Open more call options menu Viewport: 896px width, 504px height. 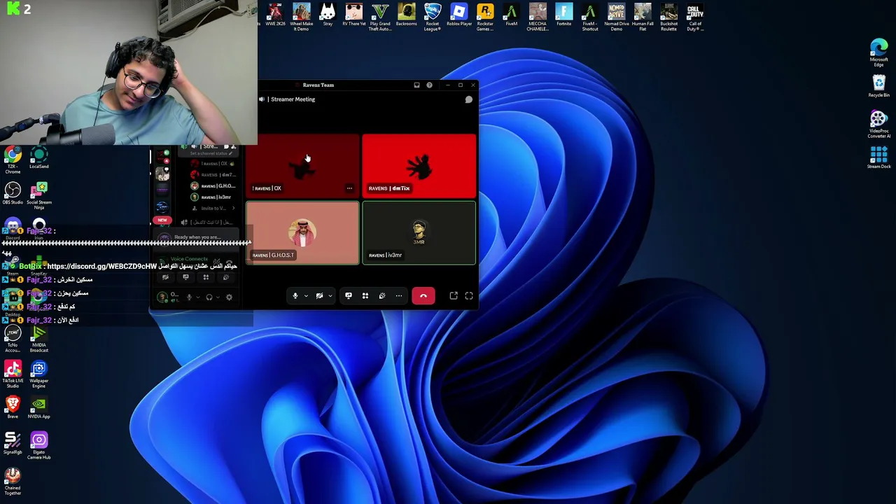(399, 296)
